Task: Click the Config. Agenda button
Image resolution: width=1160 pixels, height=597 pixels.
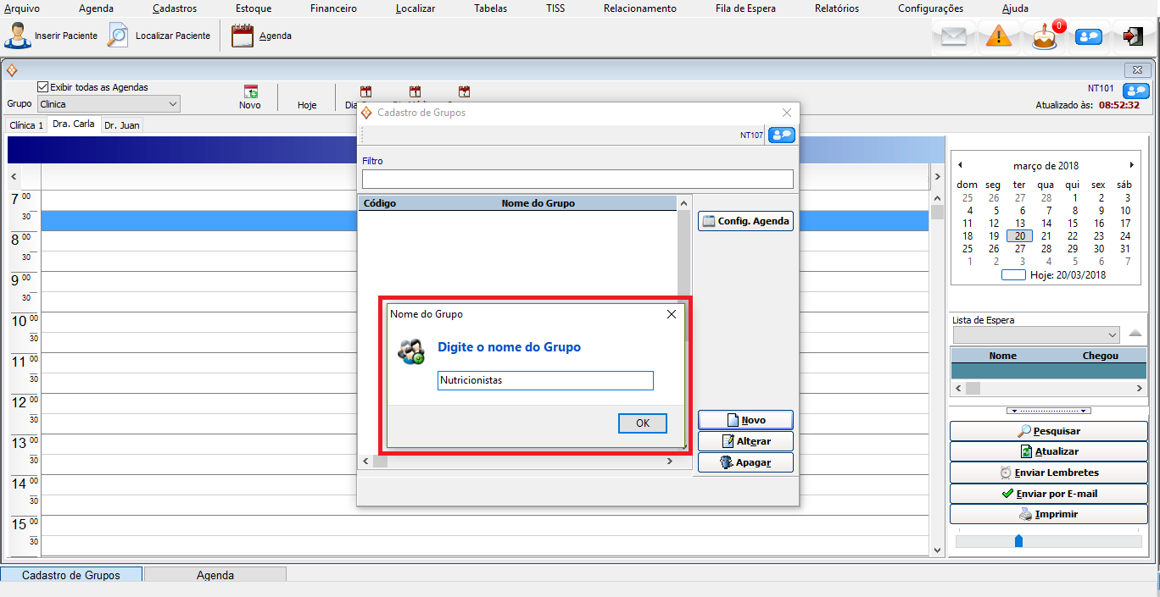Action: 745,221
